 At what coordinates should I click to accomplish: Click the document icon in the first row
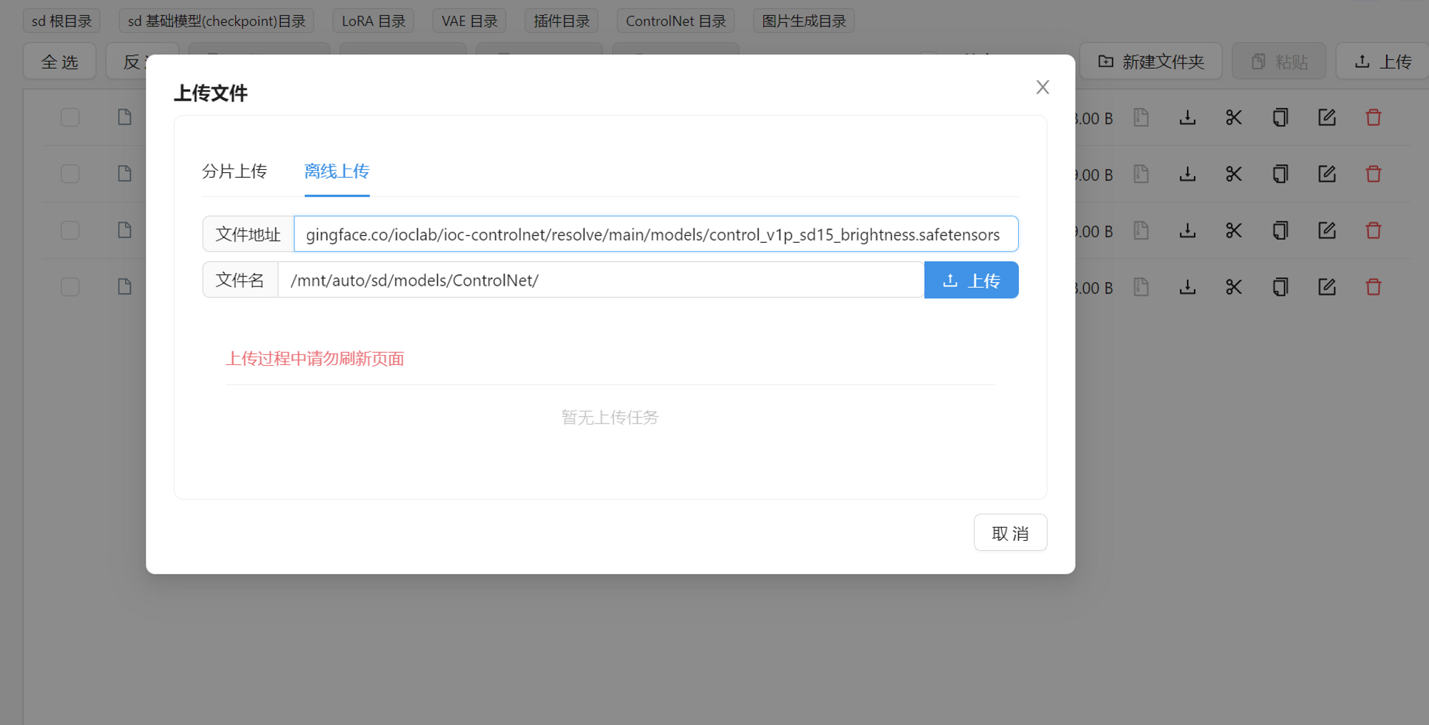(124, 116)
